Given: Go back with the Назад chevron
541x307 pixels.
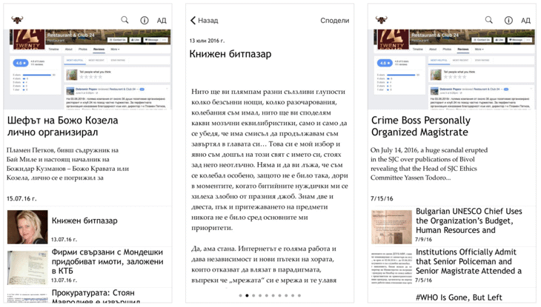Looking at the screenshot, I should [205, 20].
